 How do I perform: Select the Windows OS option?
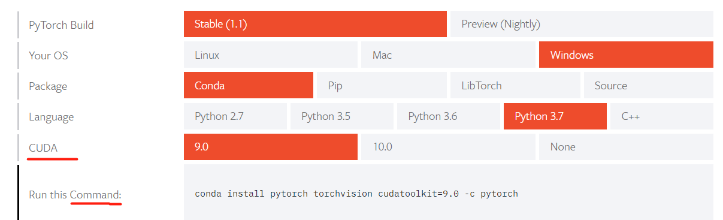[x=626, y=55]
